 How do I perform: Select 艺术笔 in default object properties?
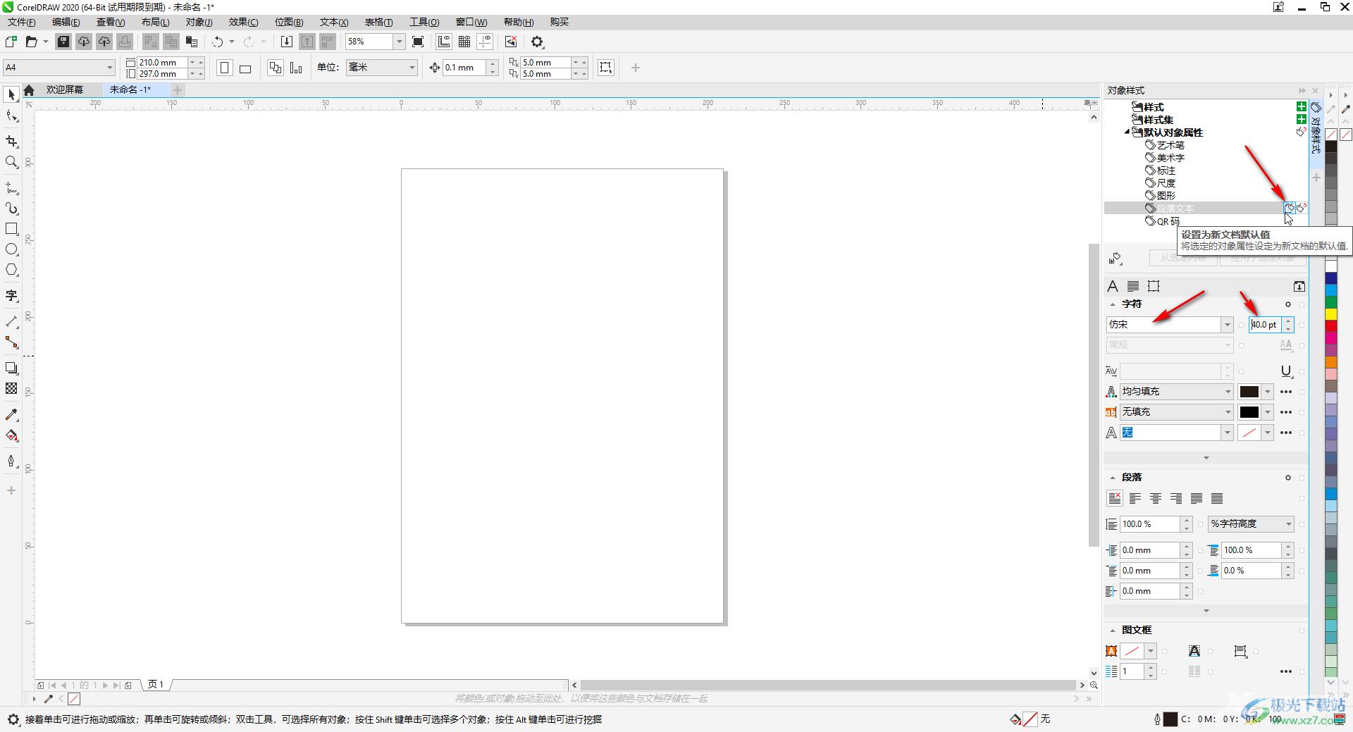pyautogui.click(x=1170, y=145)
